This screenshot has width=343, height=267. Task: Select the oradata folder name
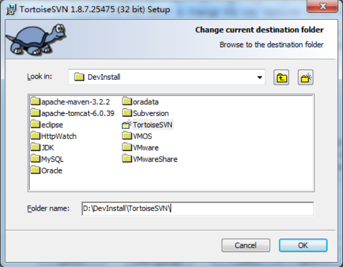click(146, 102)
